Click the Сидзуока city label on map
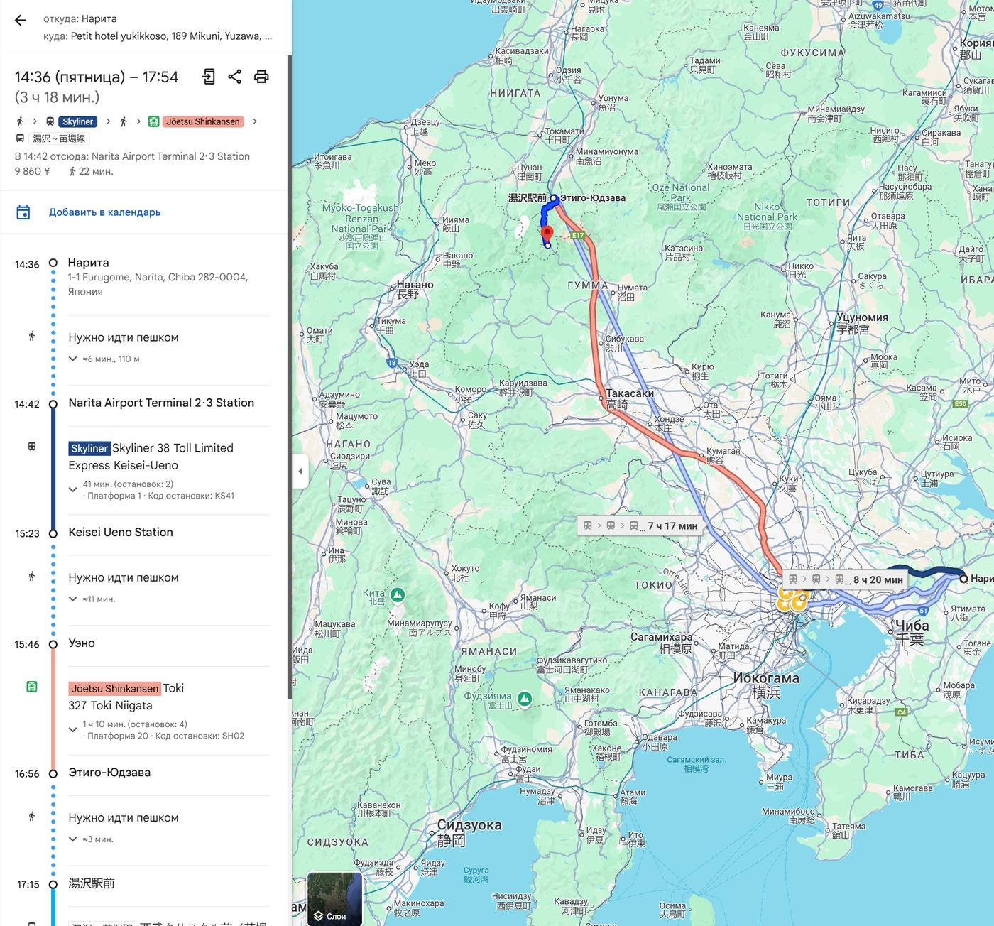Screen dimensions: 994x926 click(469, 832)
